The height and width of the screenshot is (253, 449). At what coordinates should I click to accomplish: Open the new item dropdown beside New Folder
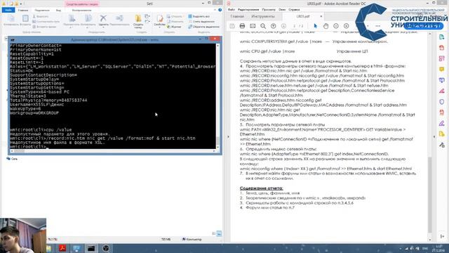[x=147, y=17]
